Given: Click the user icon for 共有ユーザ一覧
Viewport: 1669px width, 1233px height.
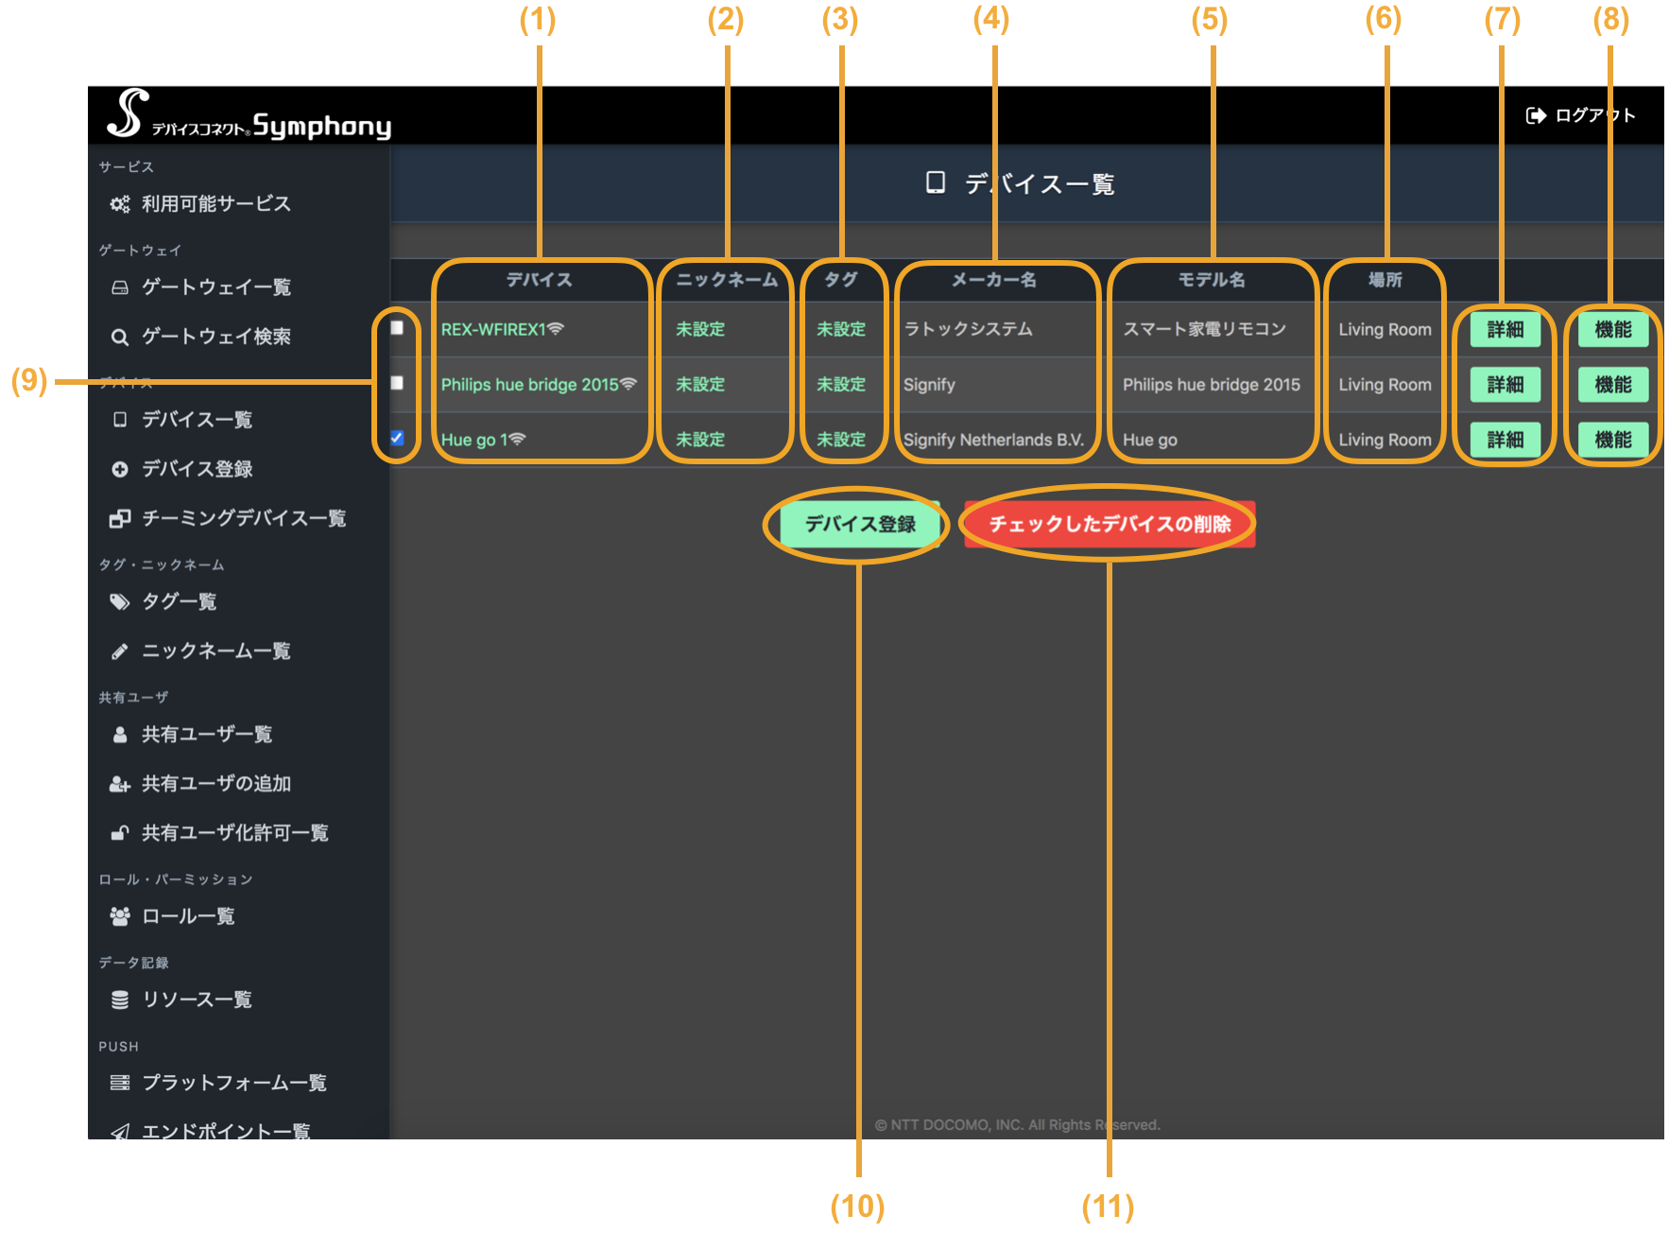Looking at the screenshot, I should coord(120,735).
